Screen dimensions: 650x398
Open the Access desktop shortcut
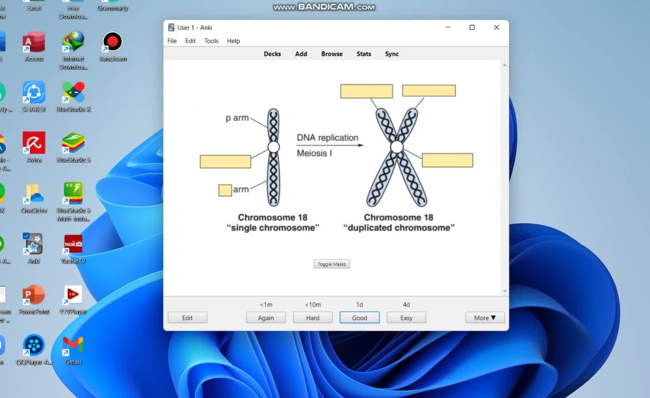point(34,46)
